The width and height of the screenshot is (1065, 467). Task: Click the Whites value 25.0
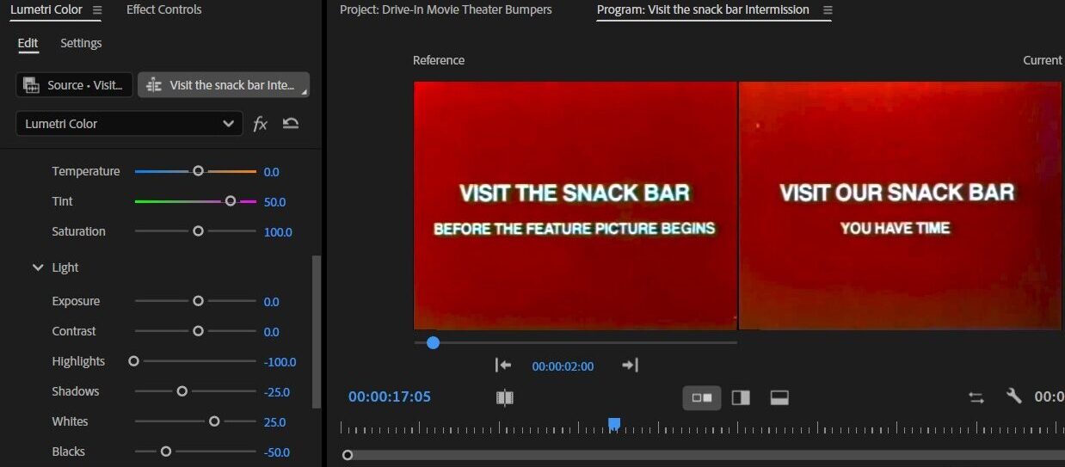[274, 422]
